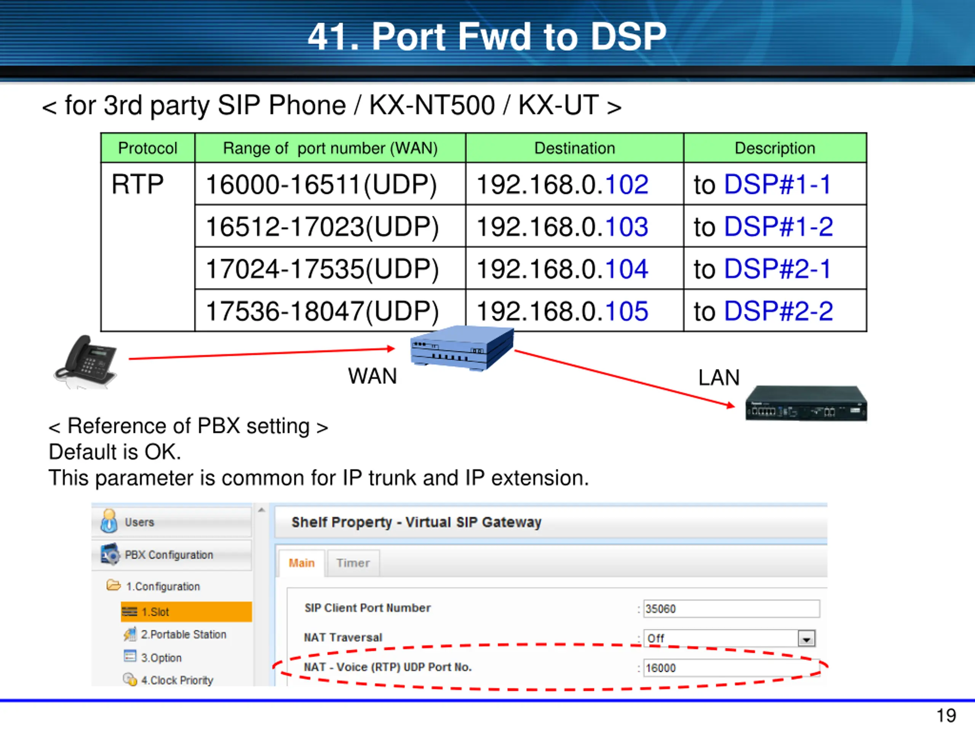Viewport: 975px width, 731px height.
Task: Click the NAT Voice RTP UDP Port field
Action: click(731, 668)
